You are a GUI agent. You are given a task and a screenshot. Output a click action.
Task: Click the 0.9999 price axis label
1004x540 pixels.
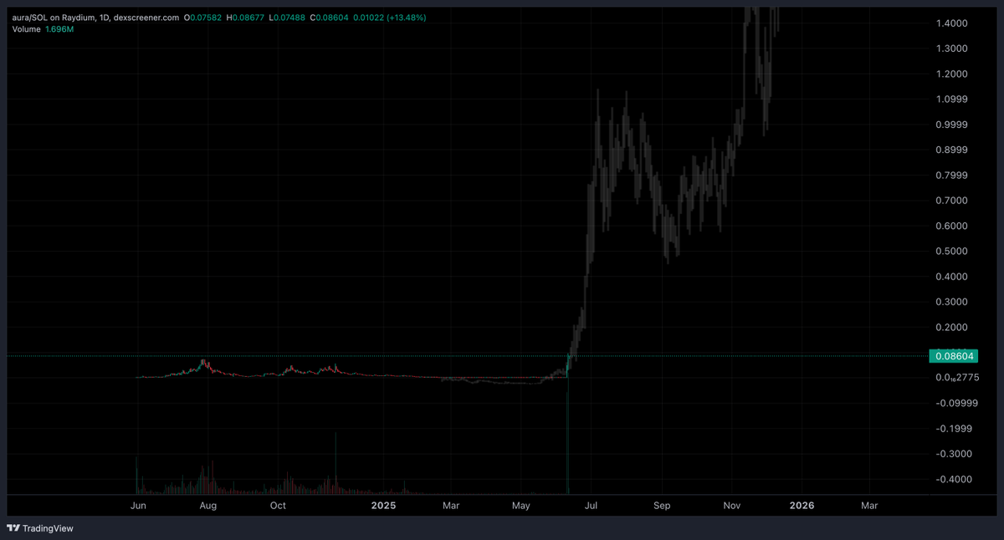952,125
